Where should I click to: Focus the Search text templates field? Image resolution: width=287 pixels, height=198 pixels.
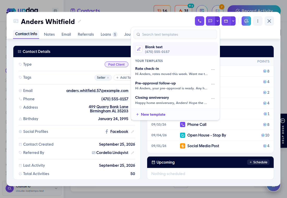tap(175, 34)
